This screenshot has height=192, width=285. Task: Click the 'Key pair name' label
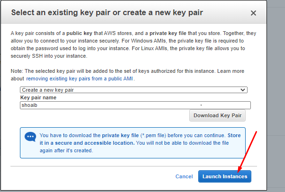(38, 97)
